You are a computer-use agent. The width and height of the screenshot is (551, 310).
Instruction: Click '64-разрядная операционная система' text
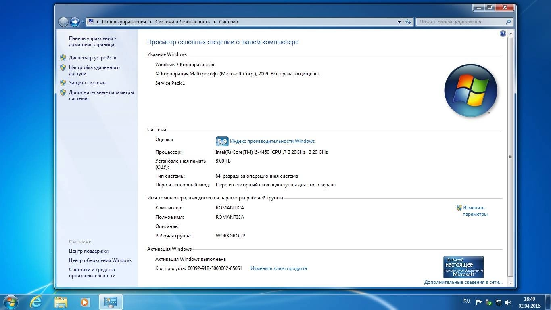coord(257,176)
